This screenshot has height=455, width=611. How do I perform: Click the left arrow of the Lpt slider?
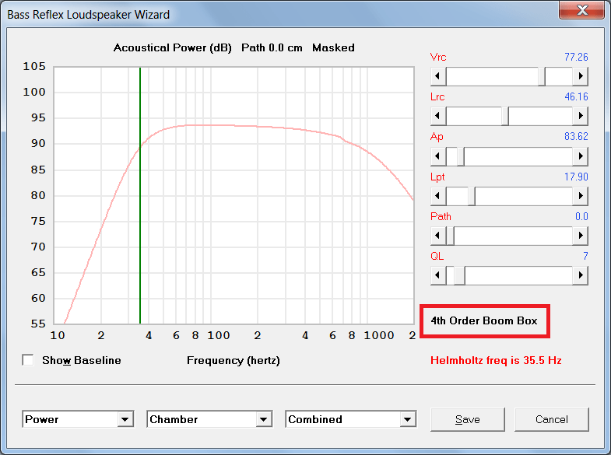pyautogui.click(x=438, y=196)
